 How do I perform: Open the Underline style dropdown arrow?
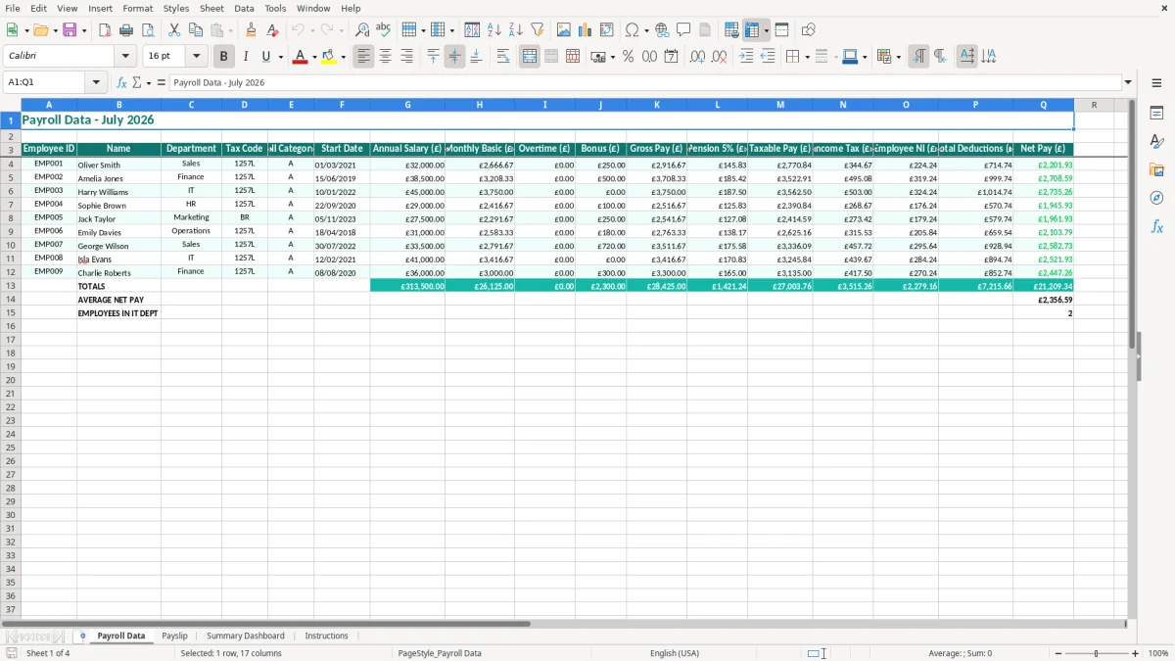pyautogui.click(x=281, y=57)
